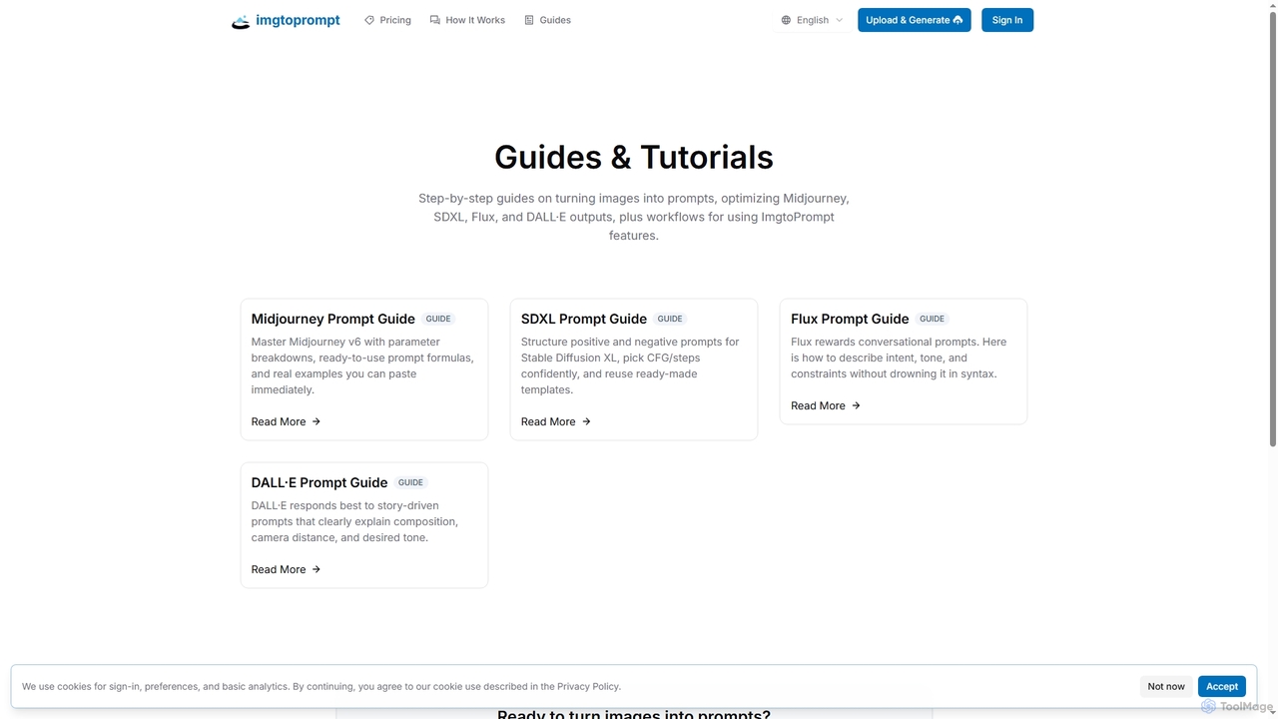
Task: Click the Midjourney Prompt Guide title
Action: 333,319
